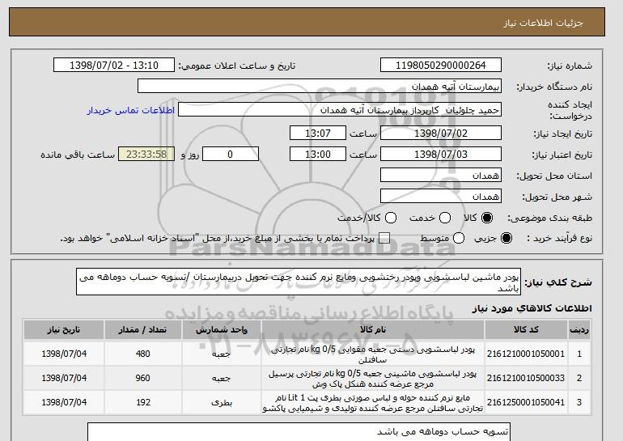Viewport: 623px width, 441px height.
Task: Click the واحد شمارش column header
Action: (x=222, y=330)
